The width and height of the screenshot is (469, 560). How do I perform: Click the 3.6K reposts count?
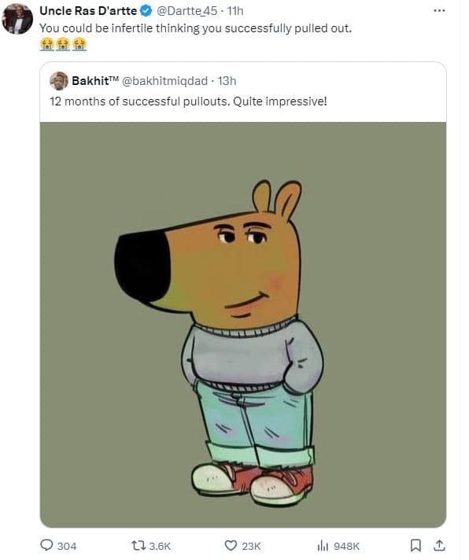tap(160, 546)
